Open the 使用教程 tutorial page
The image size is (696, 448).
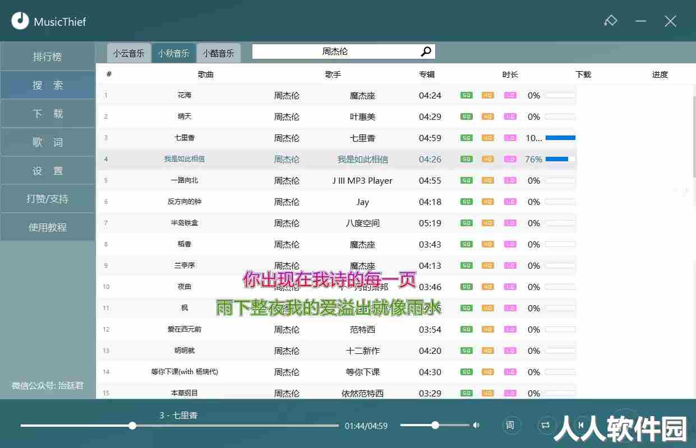[x=48, y=227]
